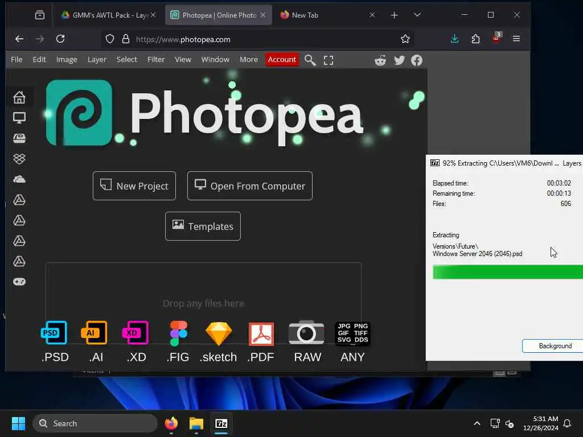Open the Window menu
The width and height of the screenshot is (583, 437).
tap(215, 59)
